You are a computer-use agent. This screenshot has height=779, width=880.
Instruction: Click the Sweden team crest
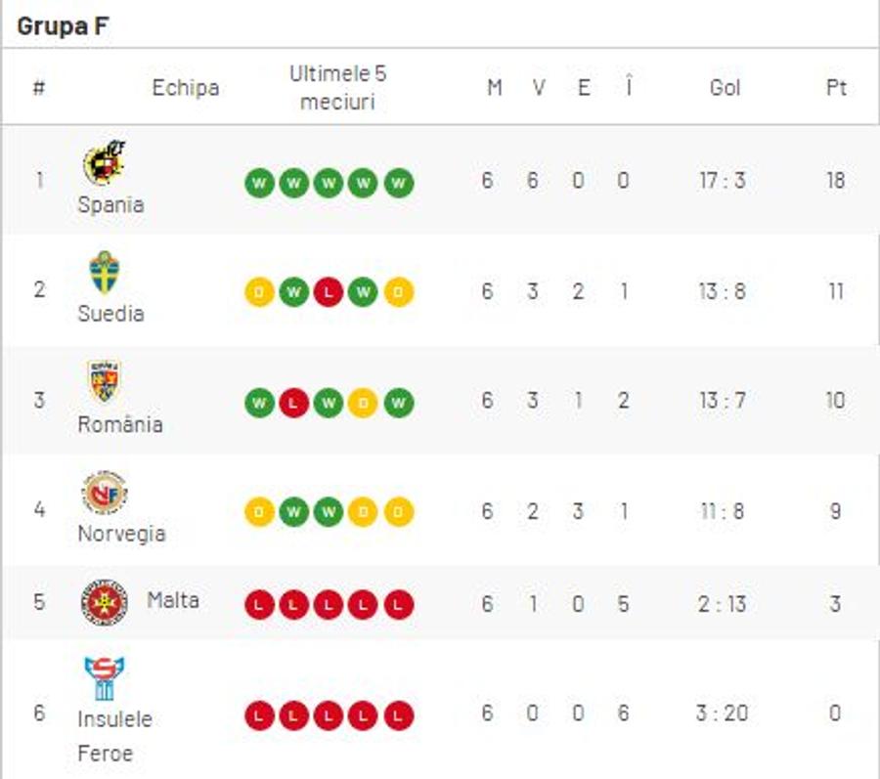(105, 272)
